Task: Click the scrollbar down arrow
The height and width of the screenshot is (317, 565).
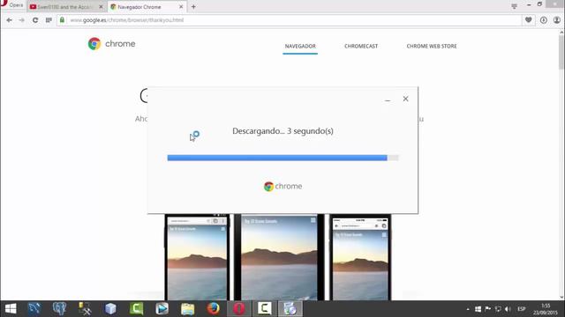Action: click(561, 298)
